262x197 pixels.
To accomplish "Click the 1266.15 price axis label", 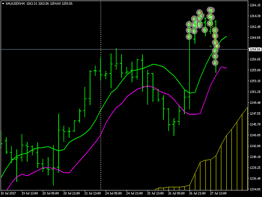I will (x=255, y=5).
